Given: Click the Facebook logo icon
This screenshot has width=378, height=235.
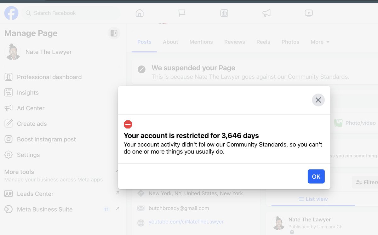Looking at the screenshot, I should pyautogui.click(x=11, y=13).
